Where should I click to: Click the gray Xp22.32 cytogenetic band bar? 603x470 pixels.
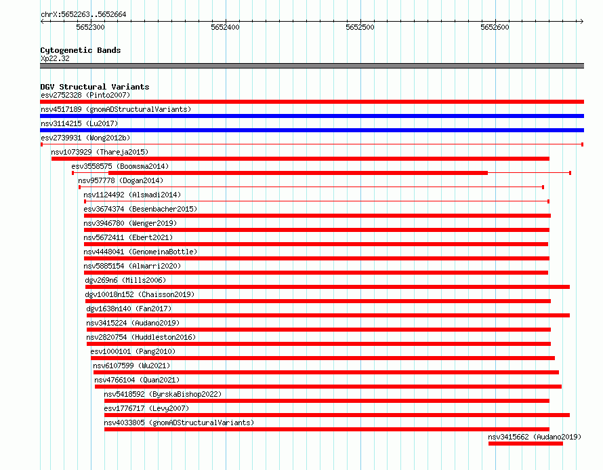(312, 66)
